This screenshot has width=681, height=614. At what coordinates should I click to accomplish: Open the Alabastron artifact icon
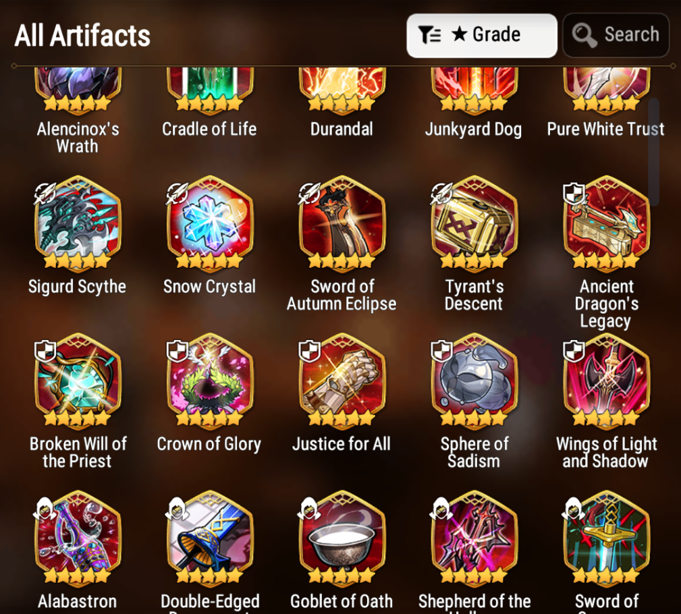coord(78,538)
